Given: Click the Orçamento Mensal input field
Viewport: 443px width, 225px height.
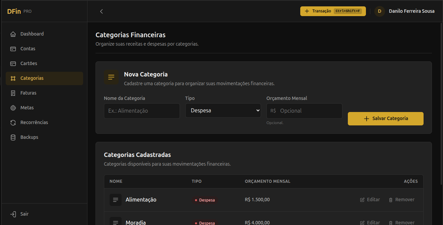Looking at the screenshot, I should click(304, 111).
